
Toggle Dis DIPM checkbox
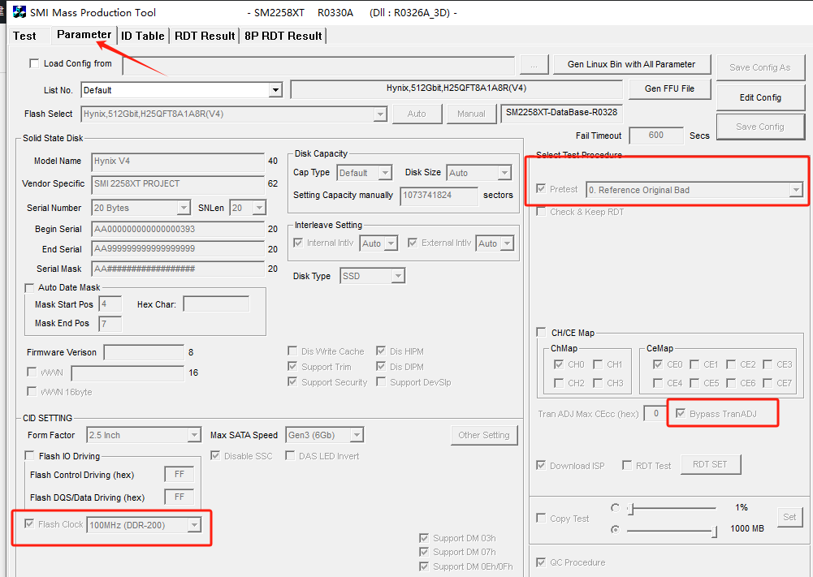pos(381,366)
